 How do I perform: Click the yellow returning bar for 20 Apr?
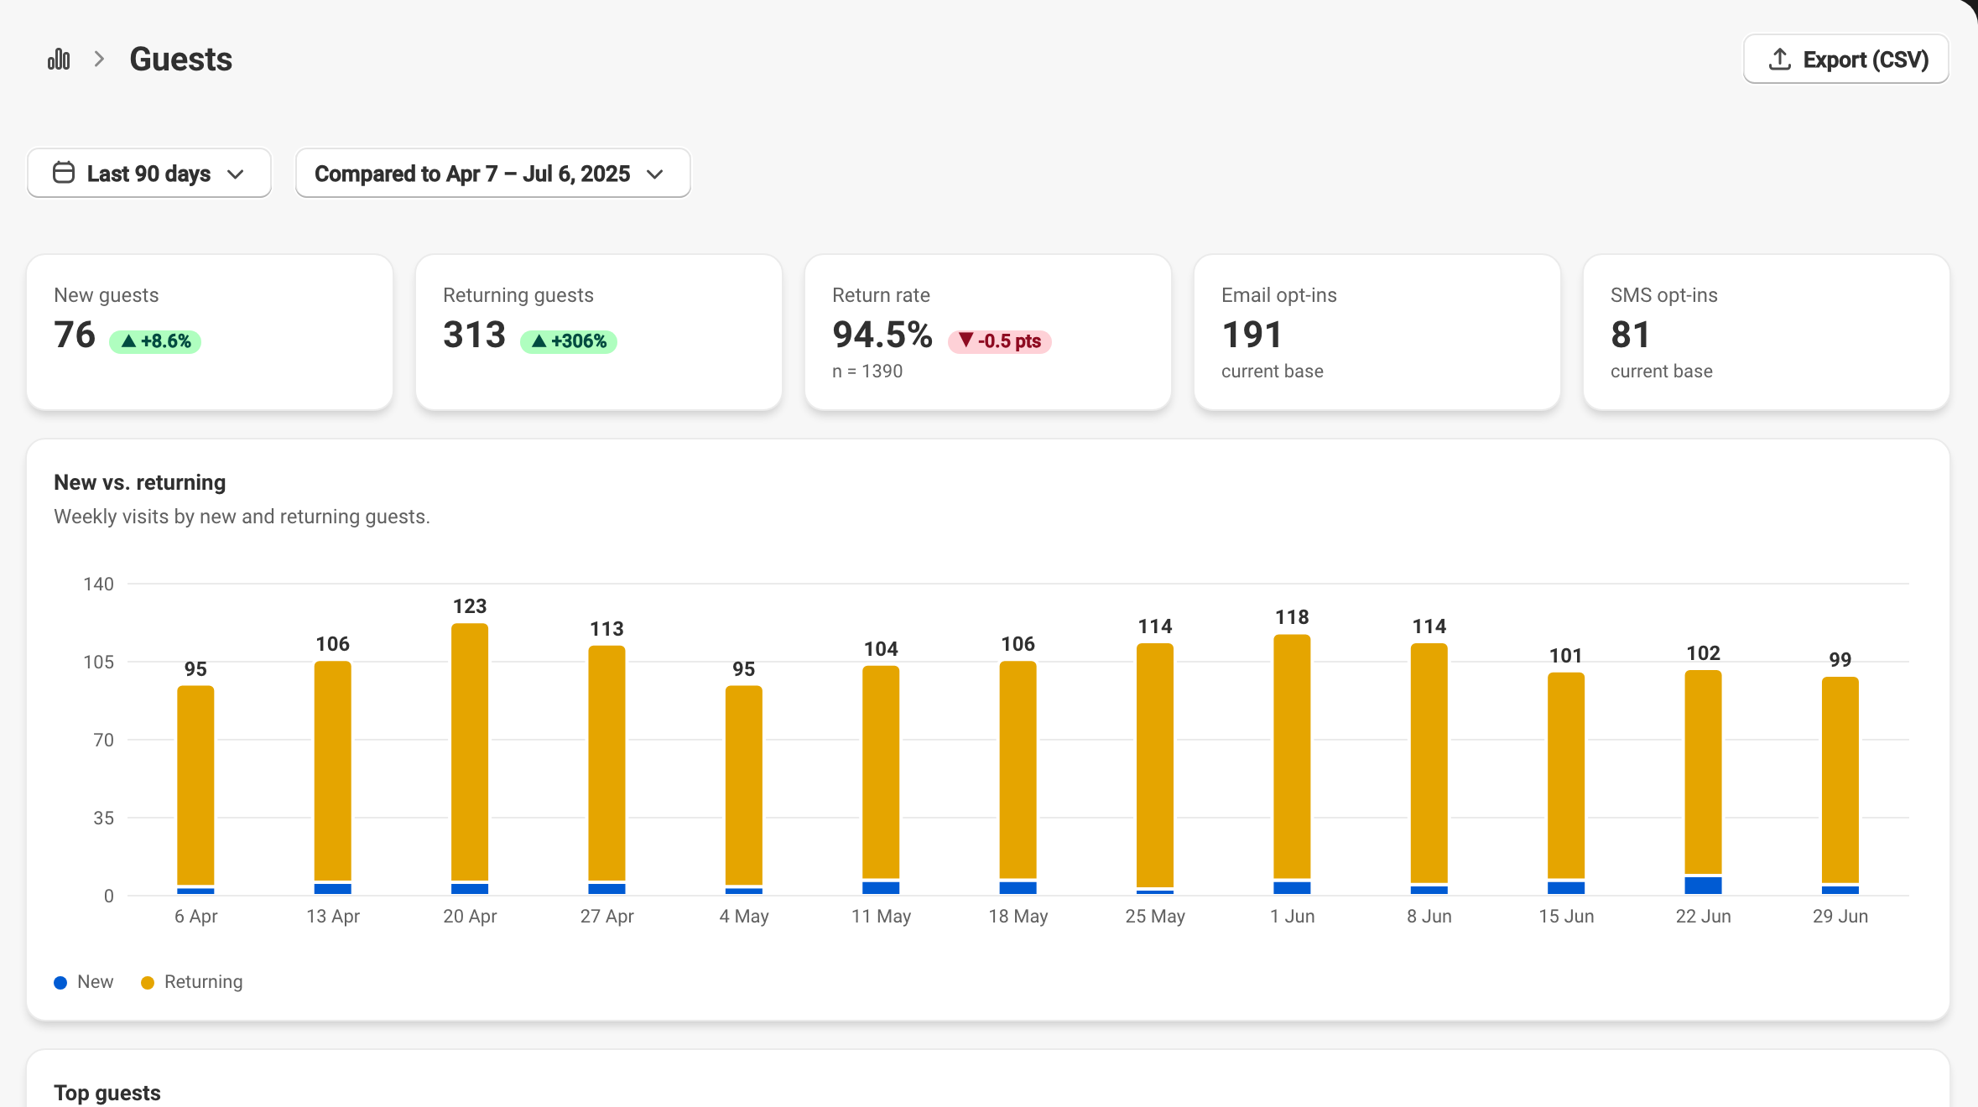click(x=470, y=751)
